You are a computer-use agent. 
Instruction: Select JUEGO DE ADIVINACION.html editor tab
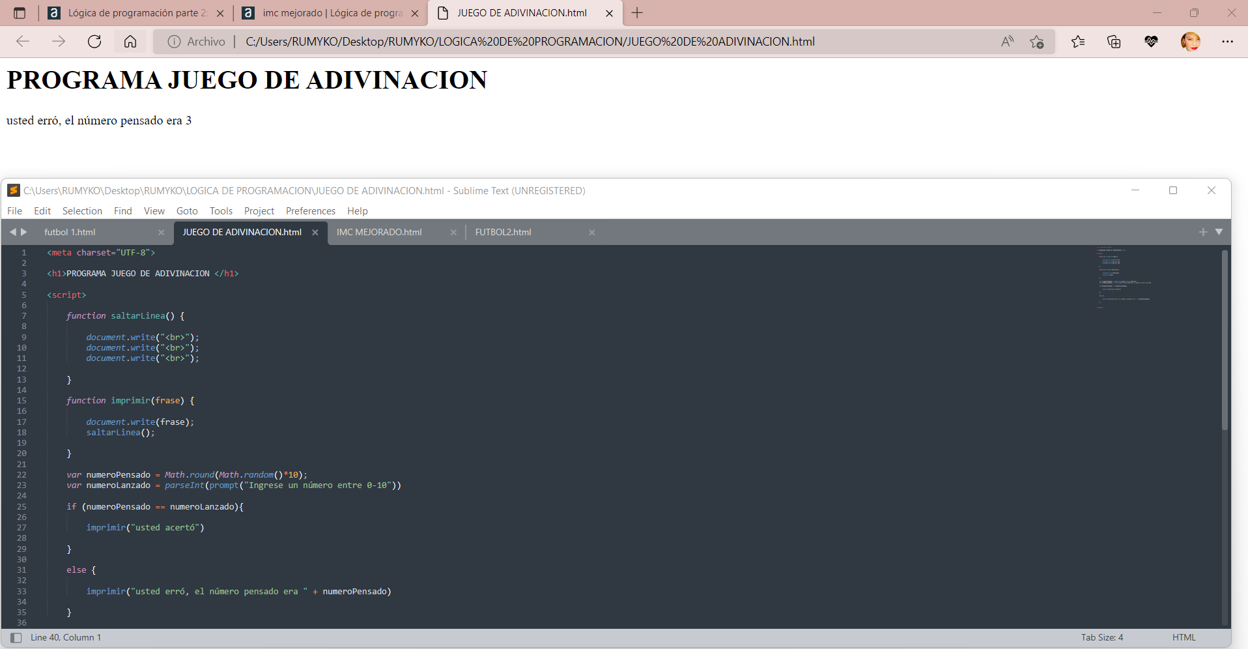tap(242, 232)
